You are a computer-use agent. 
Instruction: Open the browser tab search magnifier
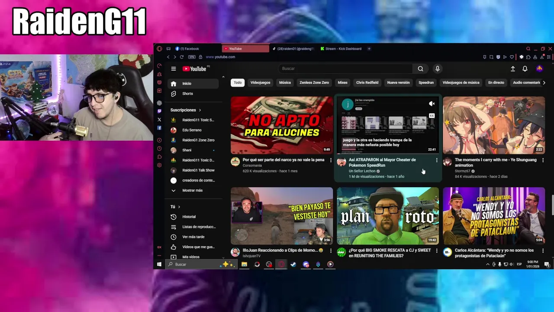528,49
